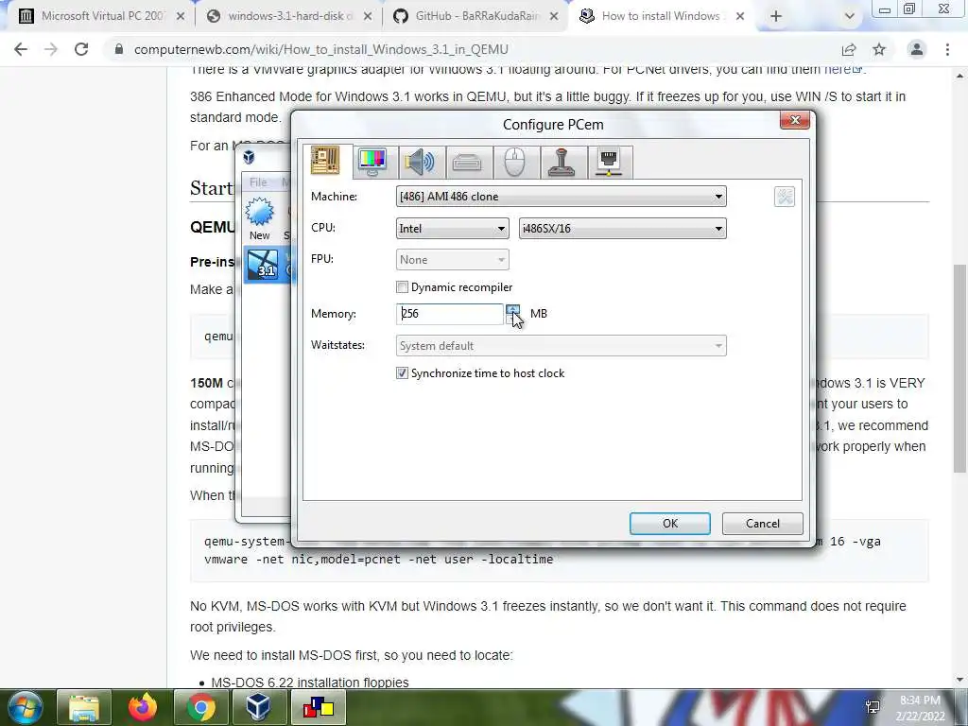Click the scrollbar down arrow
Viewport: 968px width, 726px height.
[959, 681]
